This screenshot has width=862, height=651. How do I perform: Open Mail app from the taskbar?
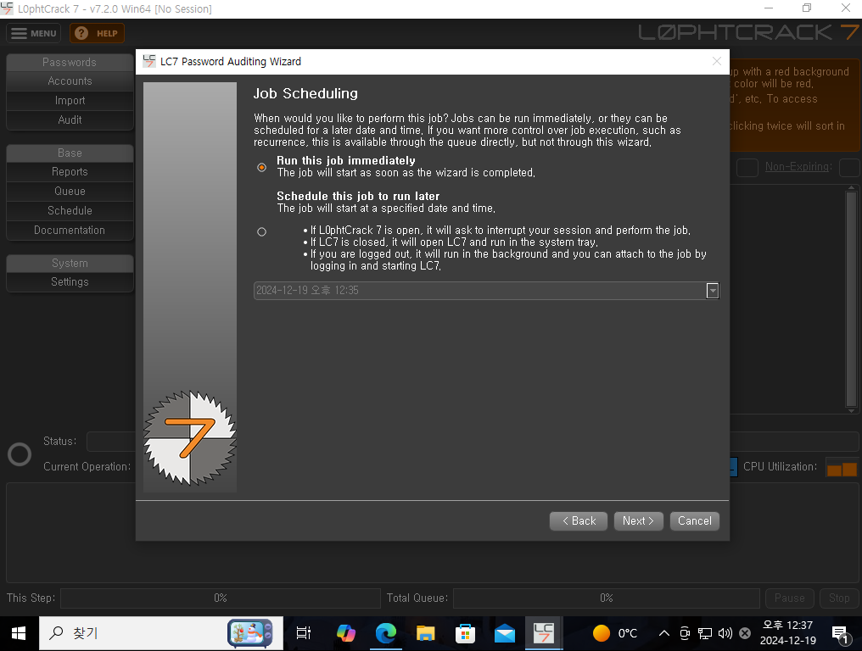coord(505,633)
